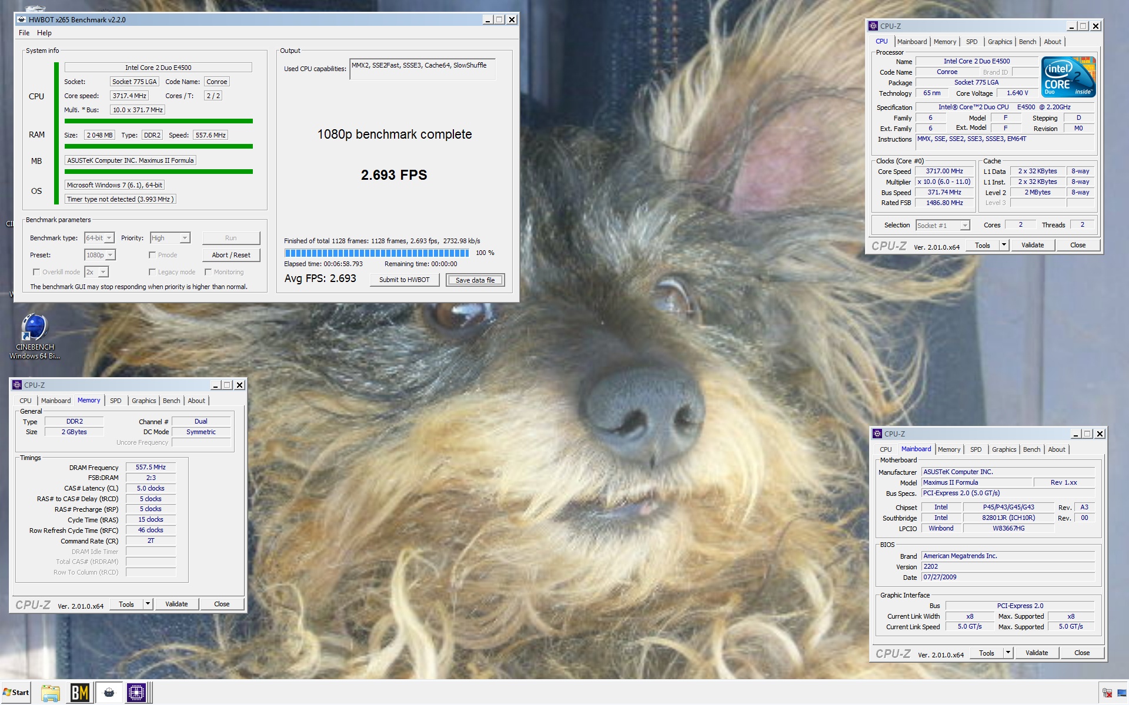Screen dimensions: 1129x705
Task: Minimize the CPU-Z Mainboard window
Action: 1075,434
